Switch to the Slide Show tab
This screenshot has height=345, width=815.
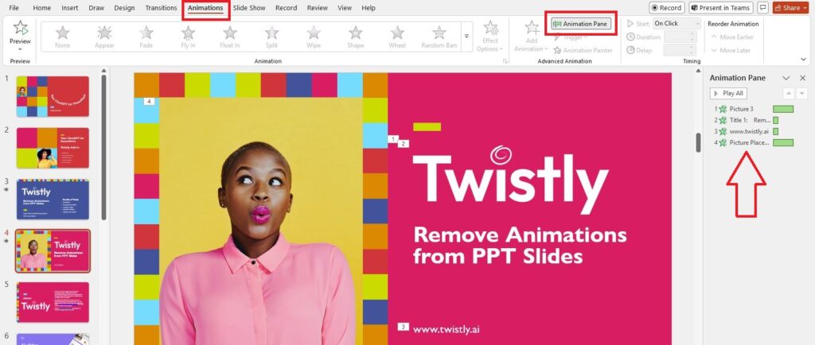249,8
